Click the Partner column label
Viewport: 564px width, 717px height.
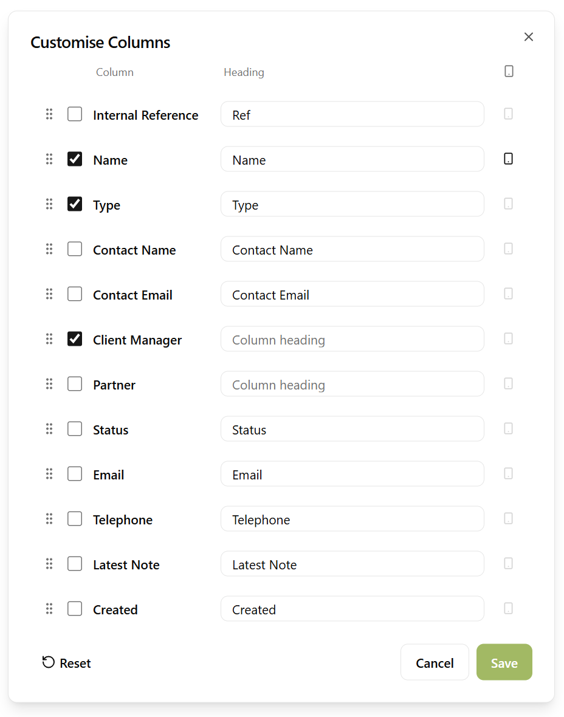(114, 385)
